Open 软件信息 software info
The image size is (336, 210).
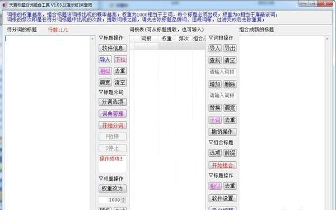[113, 48]
